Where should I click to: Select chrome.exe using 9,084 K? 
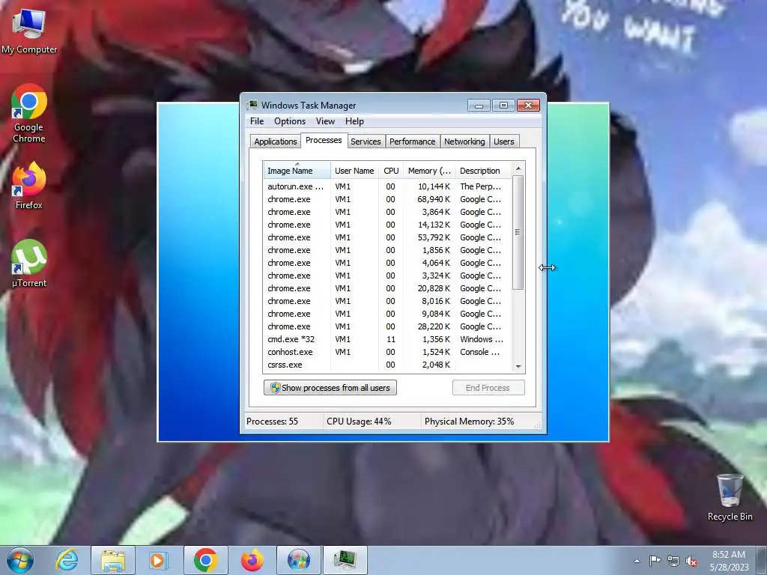tap(387, 314)
